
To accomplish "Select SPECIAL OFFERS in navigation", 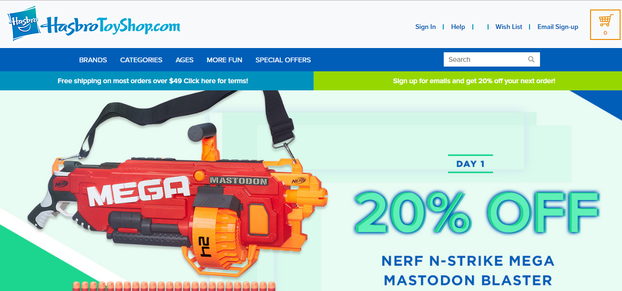I will [x=283, y=60].
